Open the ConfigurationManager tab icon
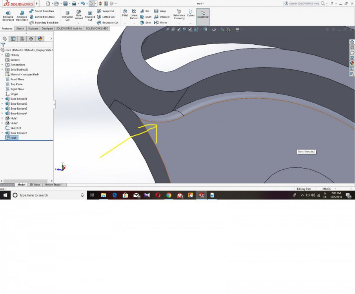The image size is (355, 294). click(x=22, y=39)
